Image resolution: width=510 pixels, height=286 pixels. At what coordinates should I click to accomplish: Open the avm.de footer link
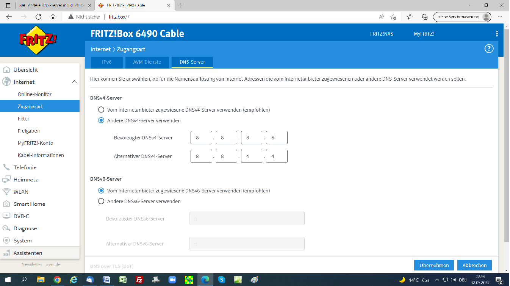53,264
